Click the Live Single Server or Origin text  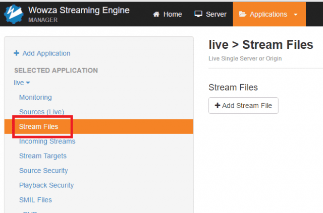click(245, 58)
